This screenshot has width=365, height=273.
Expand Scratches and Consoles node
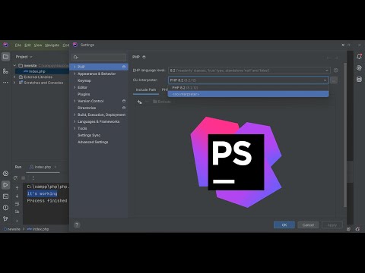[14, 83]
